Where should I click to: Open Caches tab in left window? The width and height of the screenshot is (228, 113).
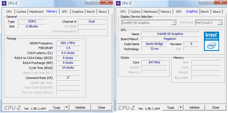click(21, 12)
